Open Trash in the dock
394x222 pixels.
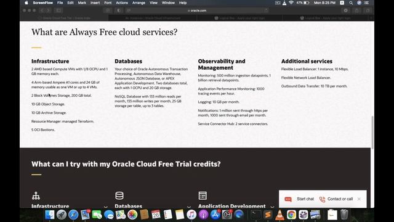[x=344, y=215]
